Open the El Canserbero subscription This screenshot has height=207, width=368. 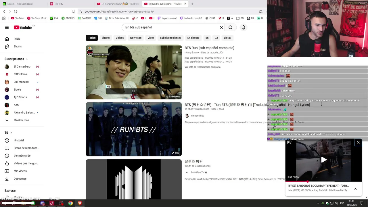click(x=22, y=67)
